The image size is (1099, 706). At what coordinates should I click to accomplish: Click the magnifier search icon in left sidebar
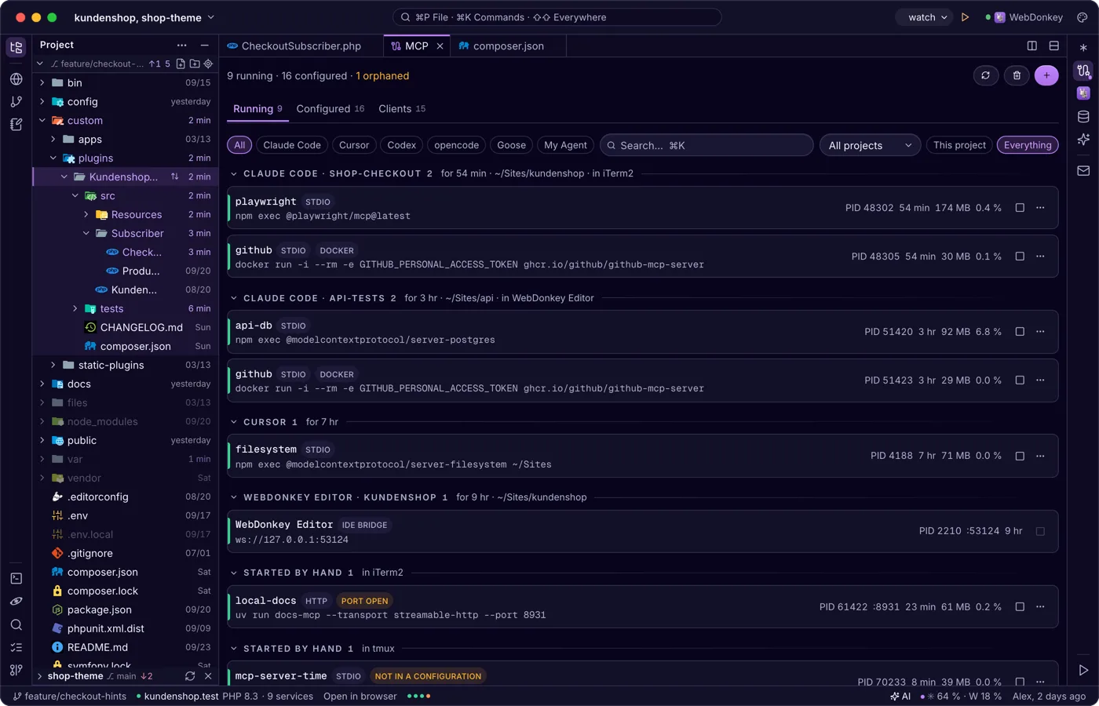tap(16, 624)
